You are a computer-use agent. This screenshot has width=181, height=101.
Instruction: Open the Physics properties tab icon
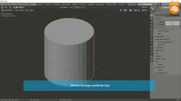(x=152, y=47)
